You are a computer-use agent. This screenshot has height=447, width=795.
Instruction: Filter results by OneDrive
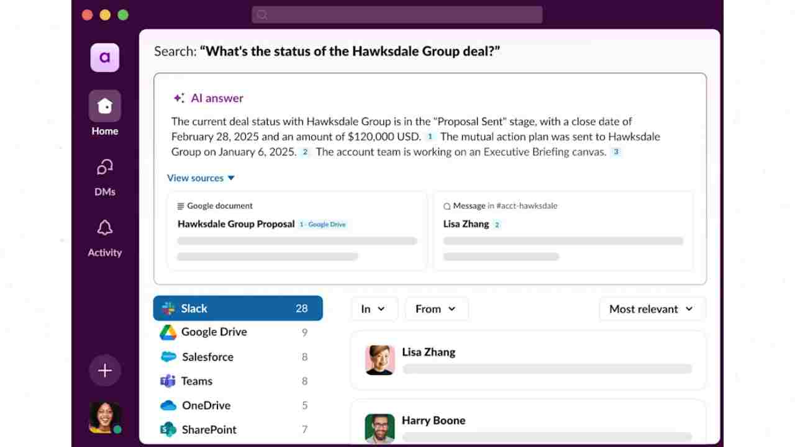204,405
